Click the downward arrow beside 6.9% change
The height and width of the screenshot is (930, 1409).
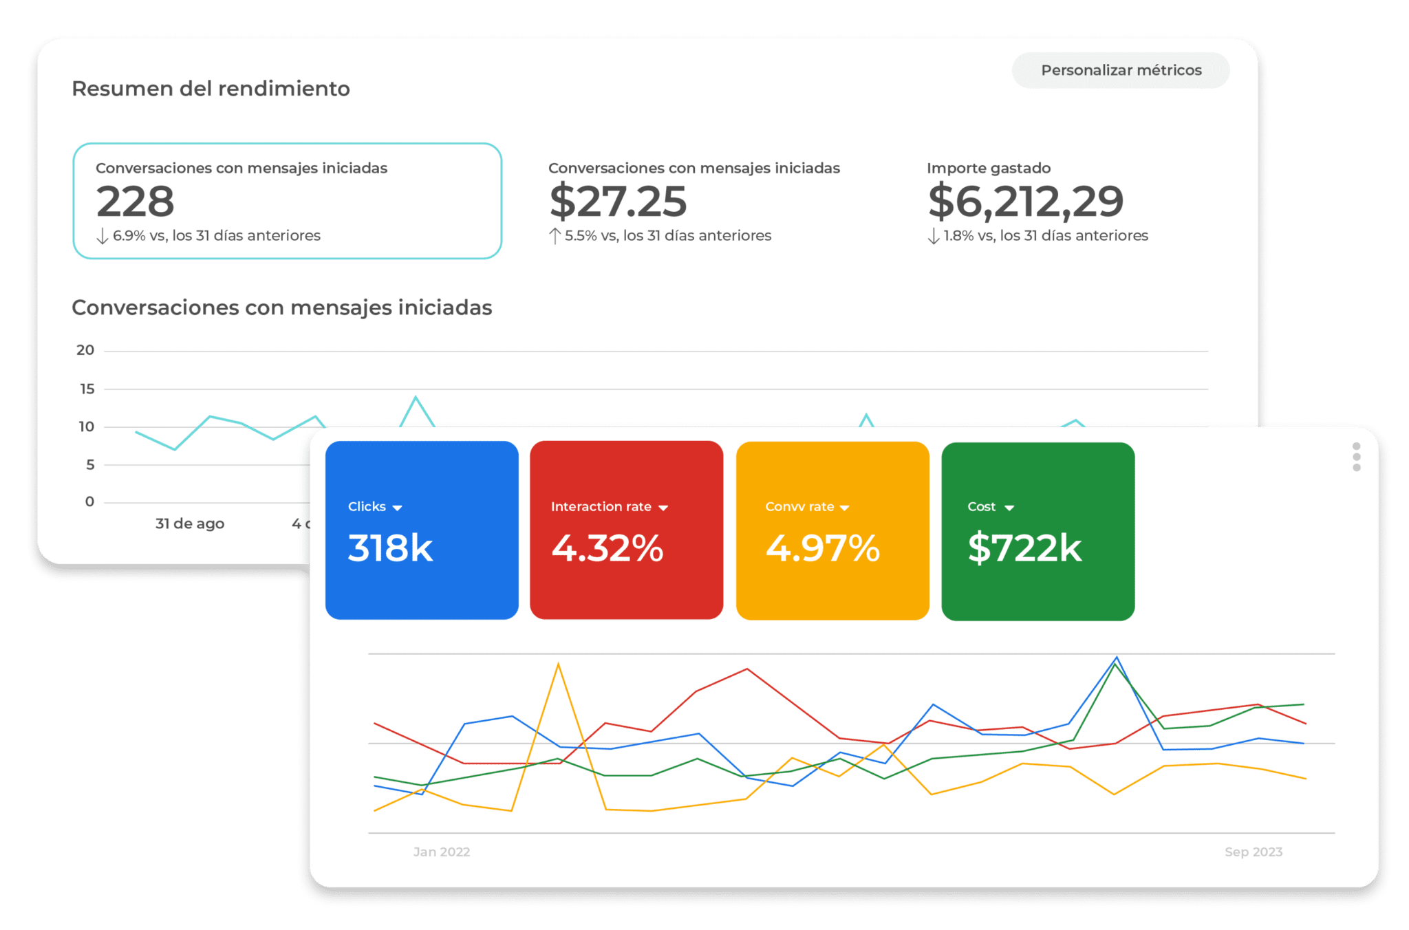click(x=101, y=236)
